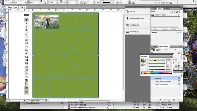
Task: Select link 105_0020-1.JPG in Links panel
Action: [x=166, y=15]
